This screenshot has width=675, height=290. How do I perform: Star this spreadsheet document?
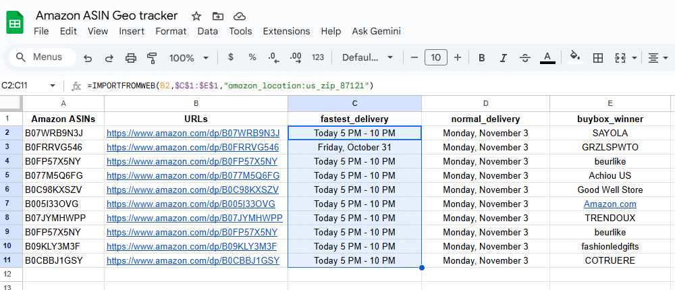(196, 16)
